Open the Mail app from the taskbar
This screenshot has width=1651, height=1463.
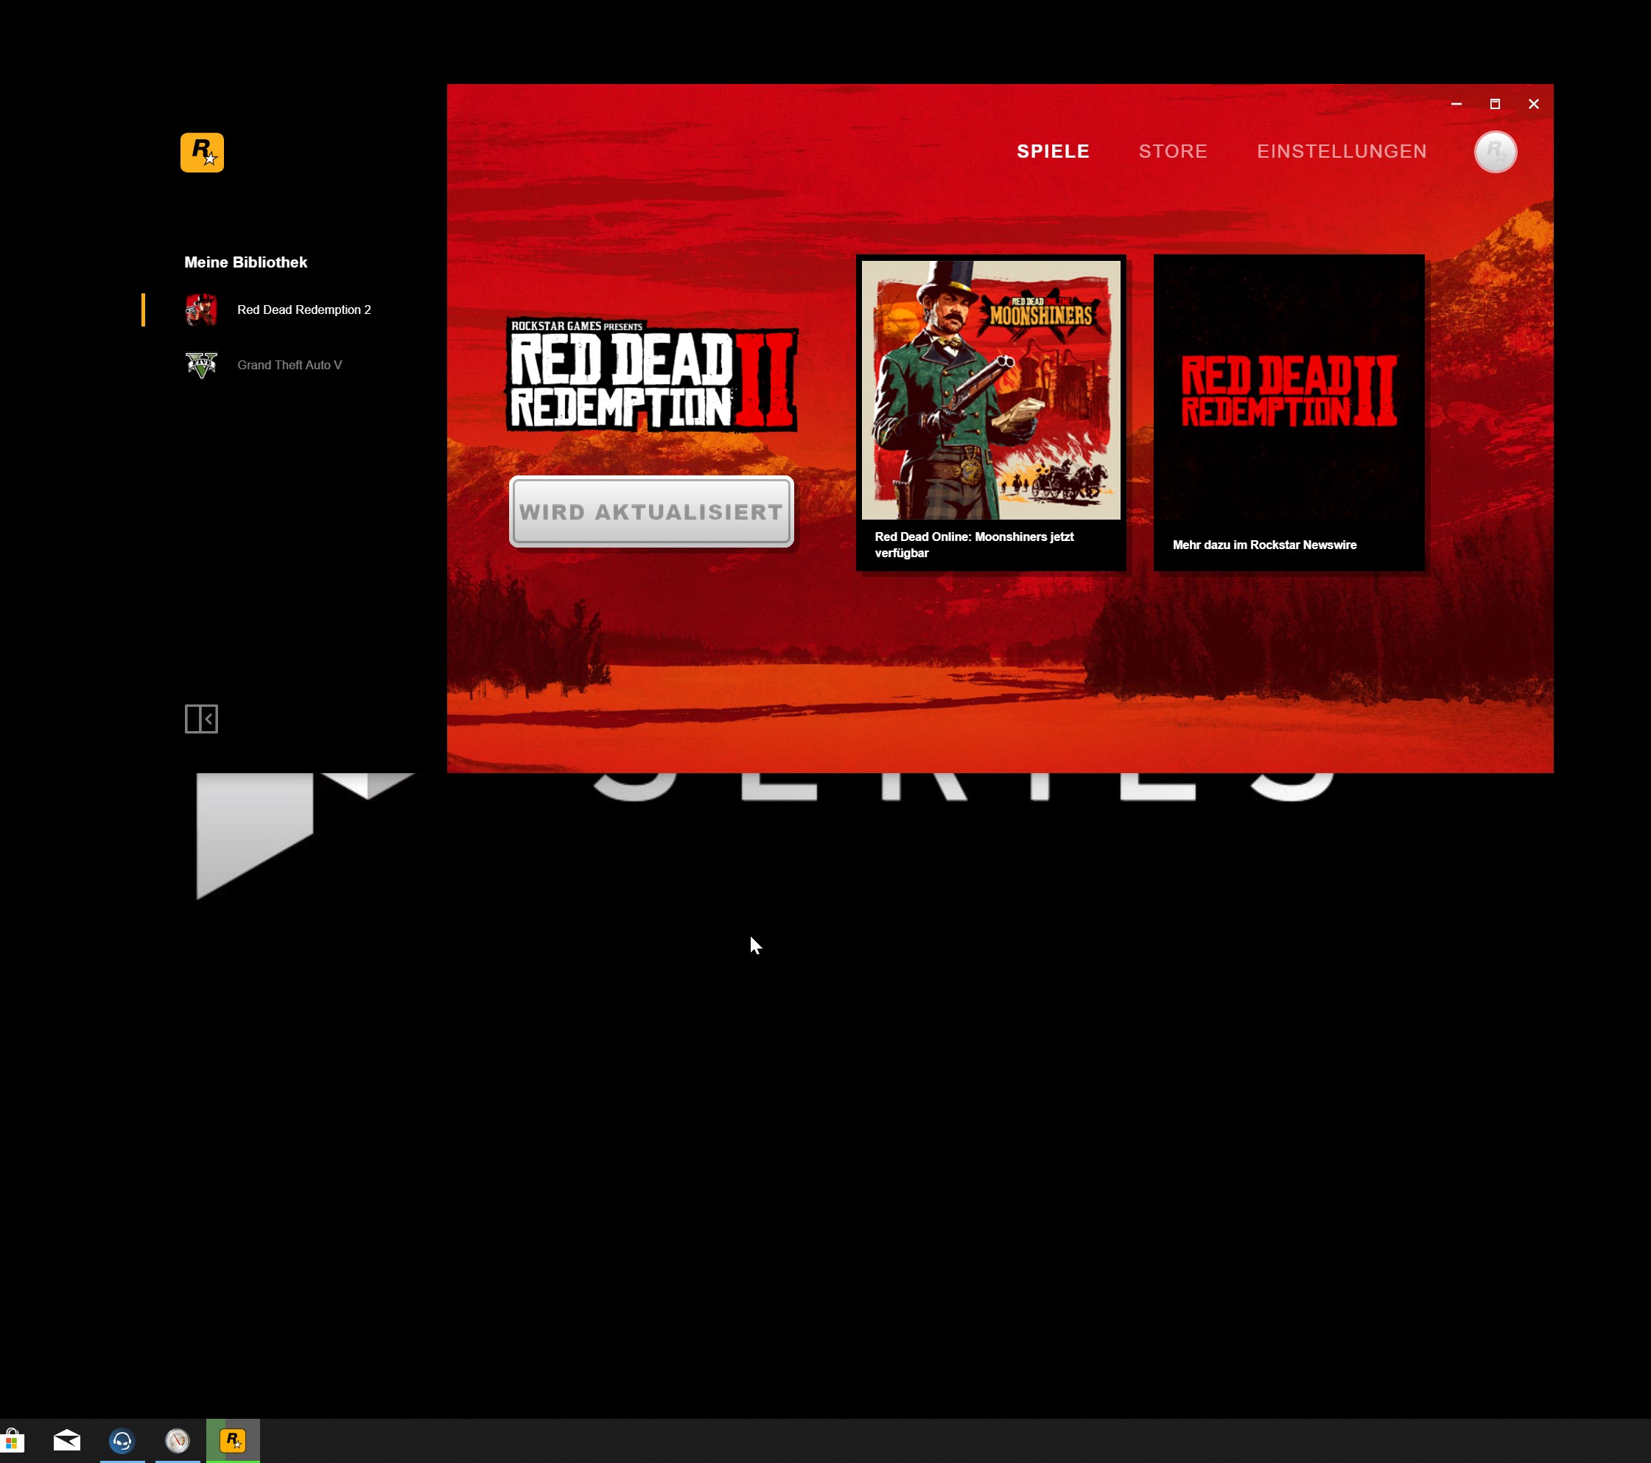click(x=67, y=1440)
